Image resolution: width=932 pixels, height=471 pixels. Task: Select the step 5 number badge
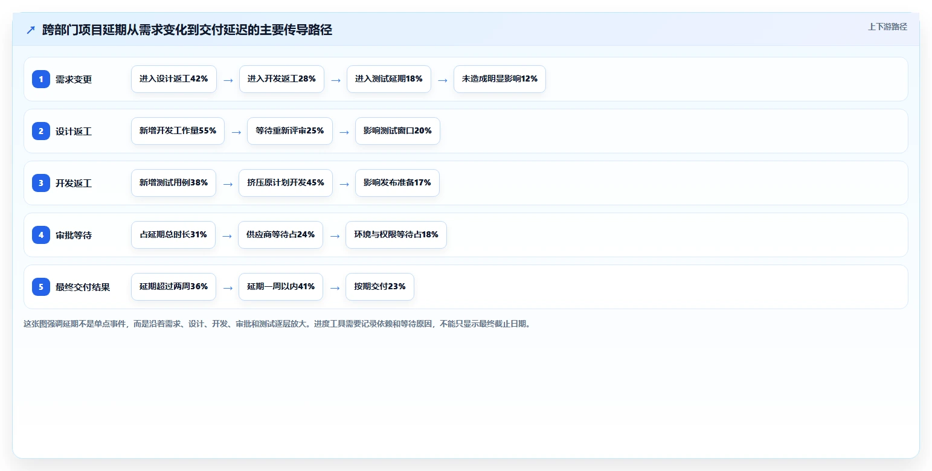coord(41,287)
